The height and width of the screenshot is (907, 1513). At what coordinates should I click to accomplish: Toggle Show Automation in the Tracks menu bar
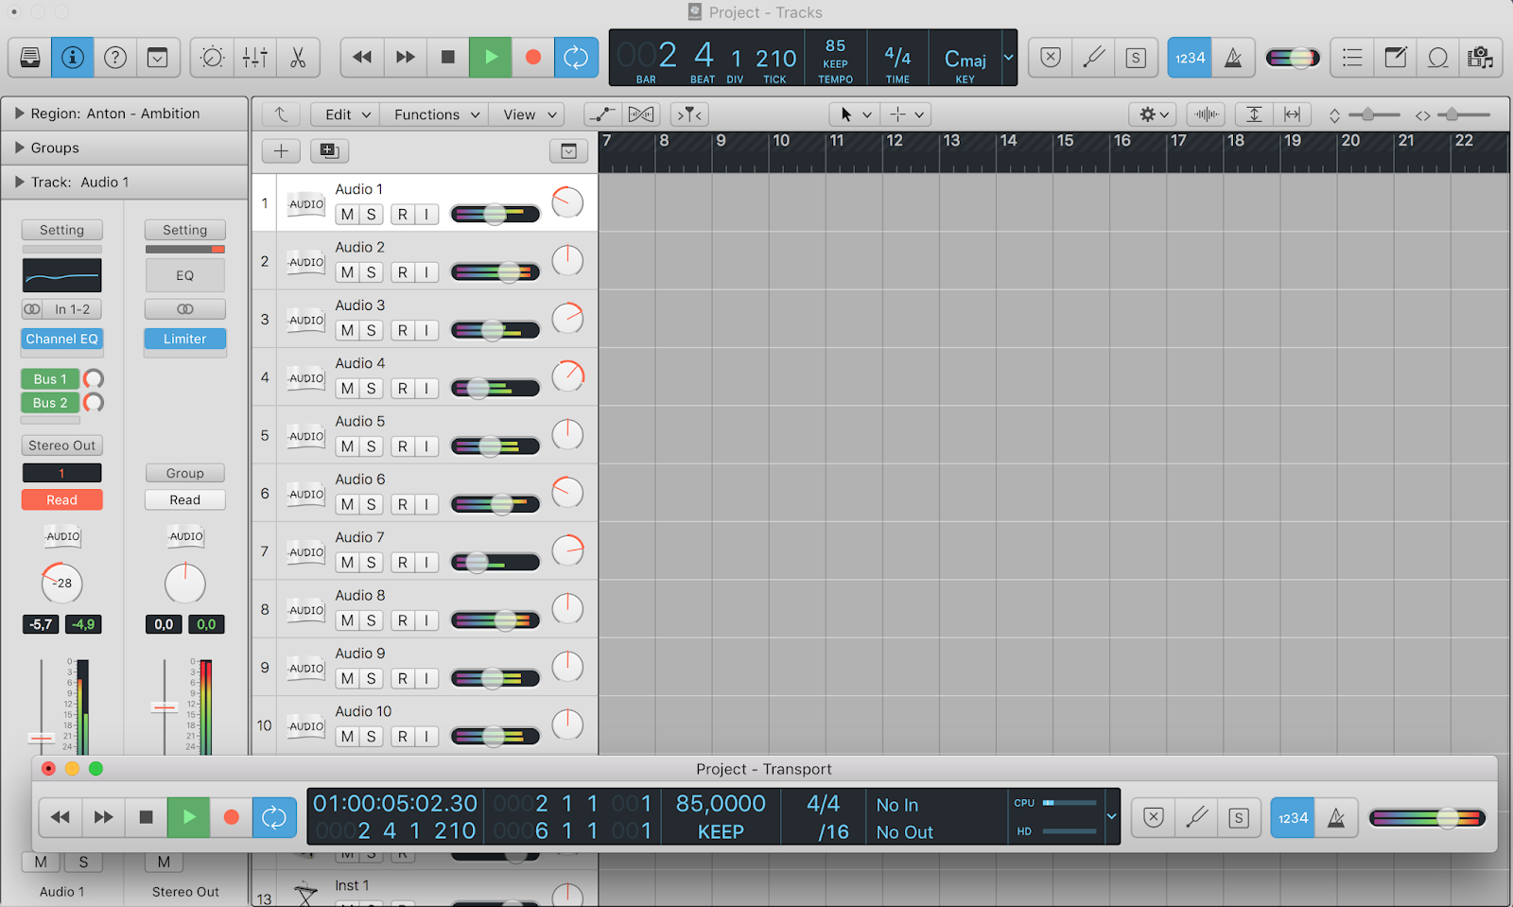[x=601, y=114]
